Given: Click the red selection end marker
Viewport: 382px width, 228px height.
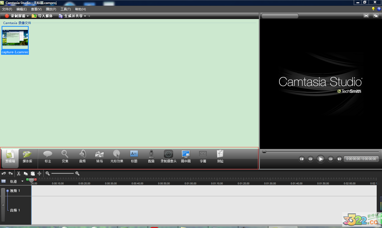Looking at the screenshot, I should pyautogui.click(x=35, y=179).
